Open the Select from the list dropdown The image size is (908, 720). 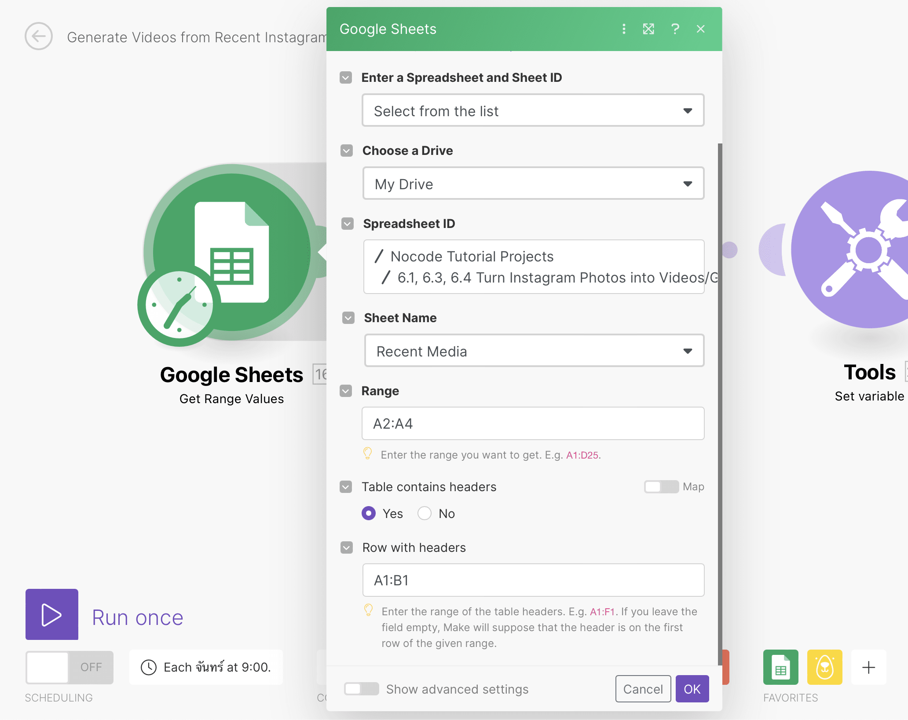point(533,110)
